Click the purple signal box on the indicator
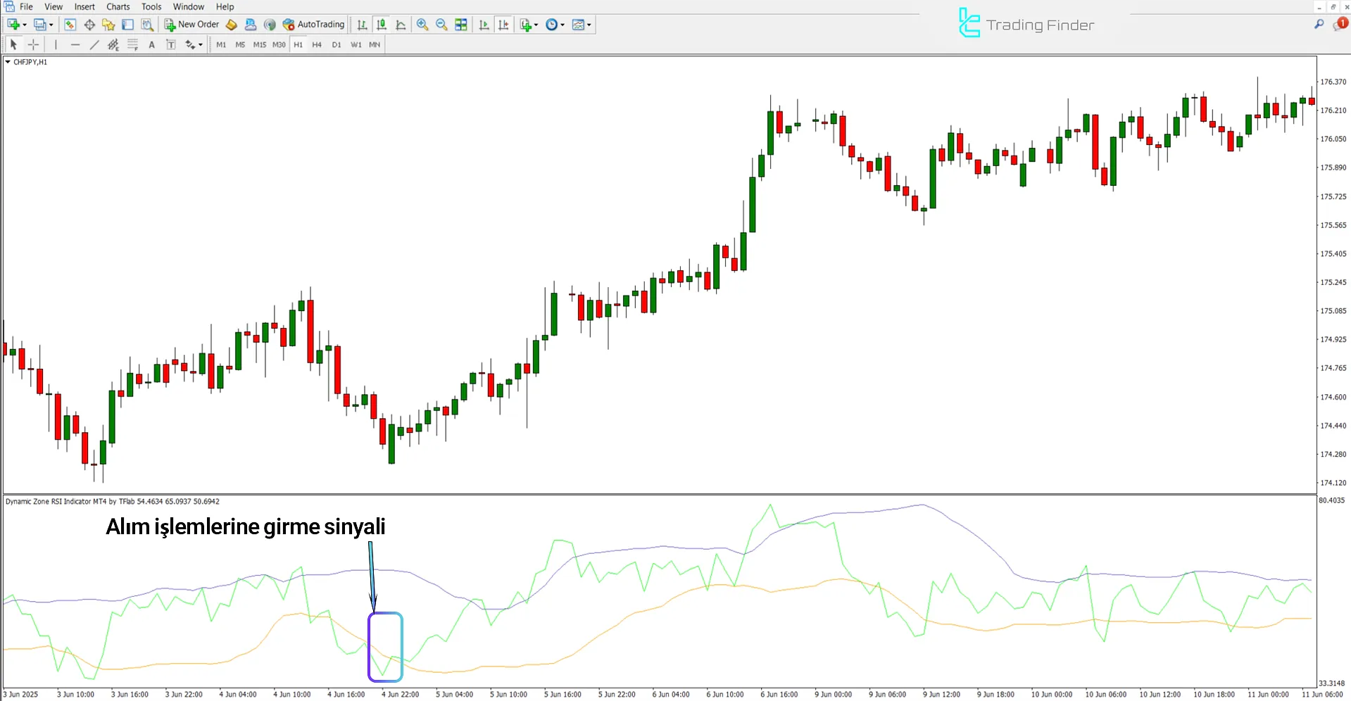The width and height of the screenshot is (1351, 701). (x=385, y=647)
